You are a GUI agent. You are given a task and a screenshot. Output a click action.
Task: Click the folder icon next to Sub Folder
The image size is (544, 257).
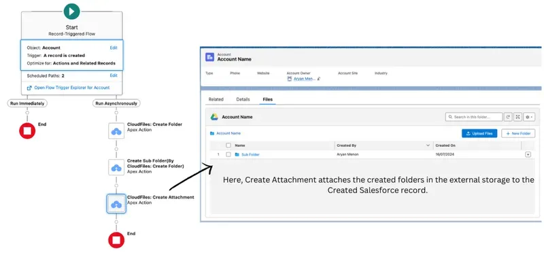pyautogui.click(x=237, y=154)
